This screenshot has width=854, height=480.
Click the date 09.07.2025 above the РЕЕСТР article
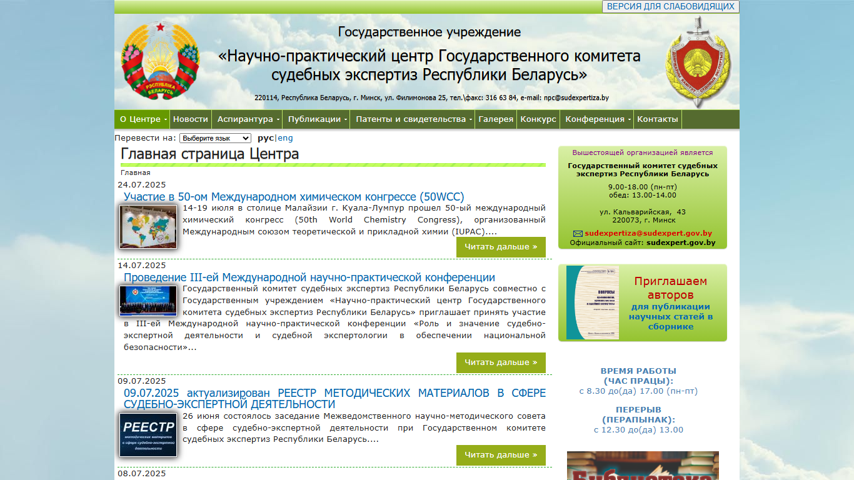click(x=142, y=381)
